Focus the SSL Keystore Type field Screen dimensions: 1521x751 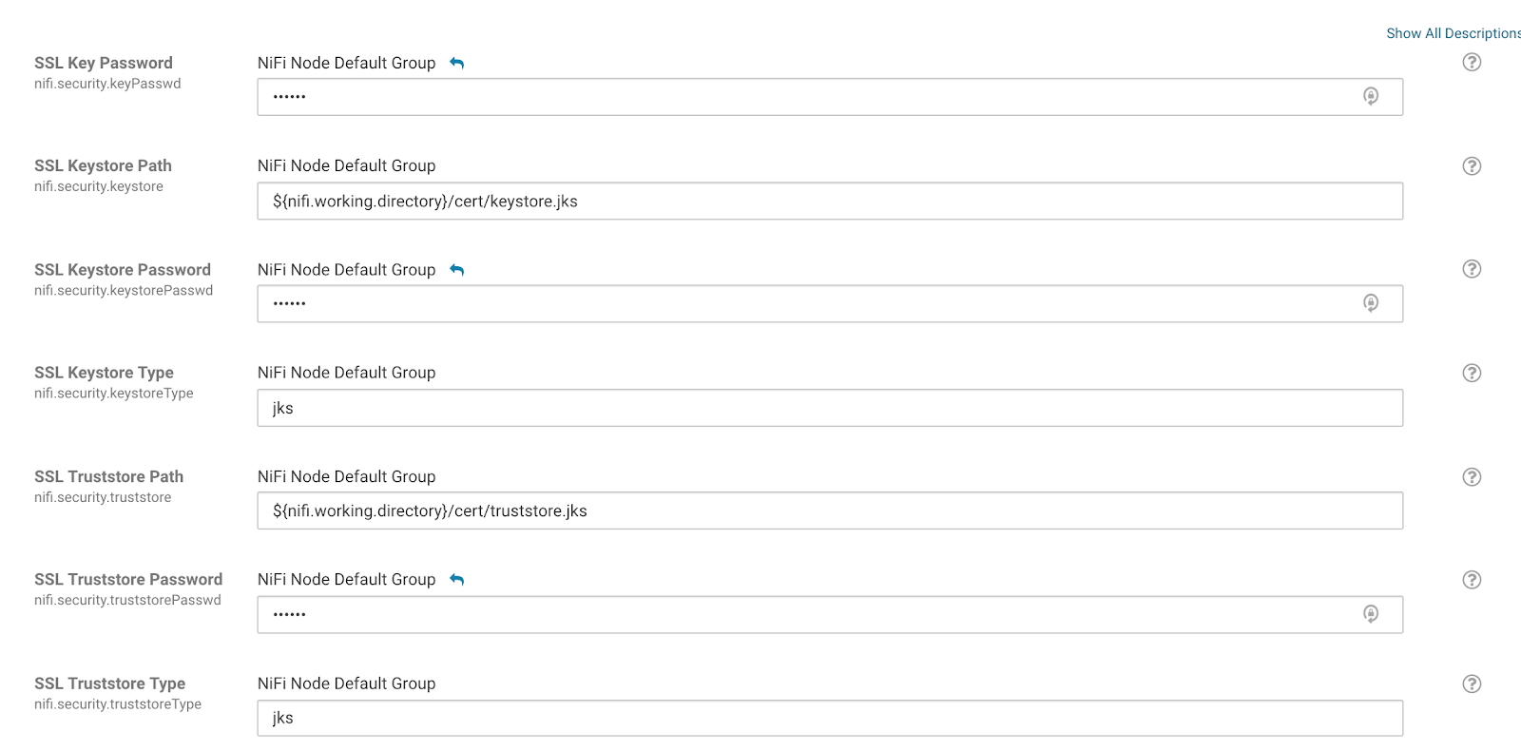(829, 408)
